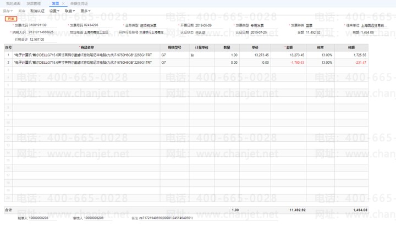Viewport: 396px width, 227px height.
Task: Click row 2 tax rate 13.00%
Action: (x=320, y=62)
